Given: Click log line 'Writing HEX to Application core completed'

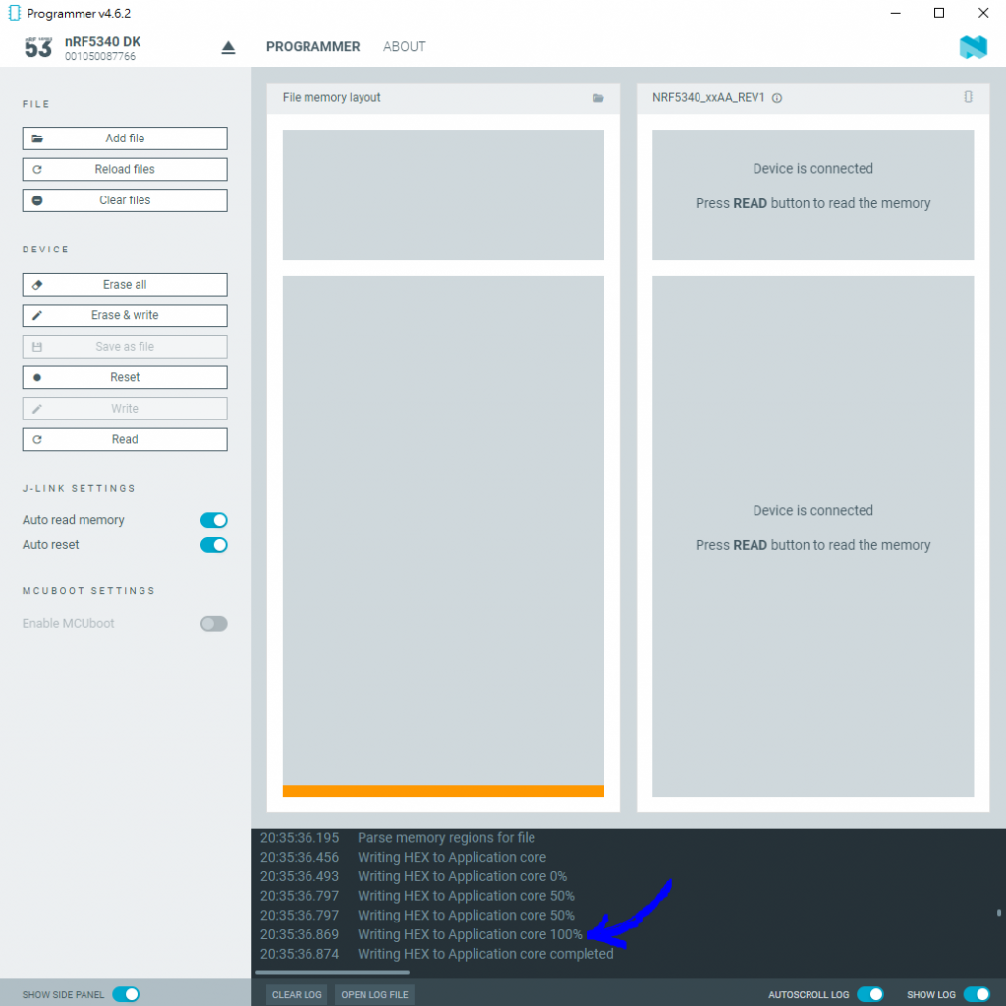Looking at the screenshot, I should pos(485,954).
